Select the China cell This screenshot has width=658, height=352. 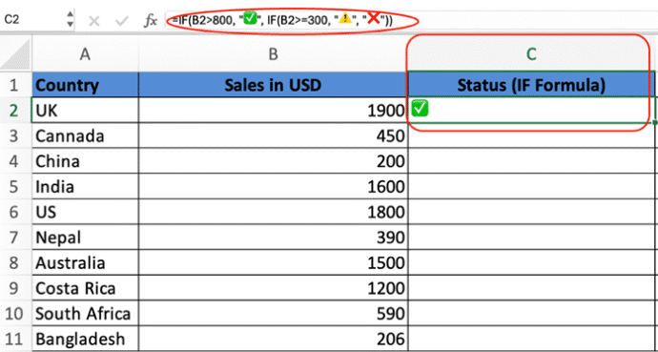[85, 161]
